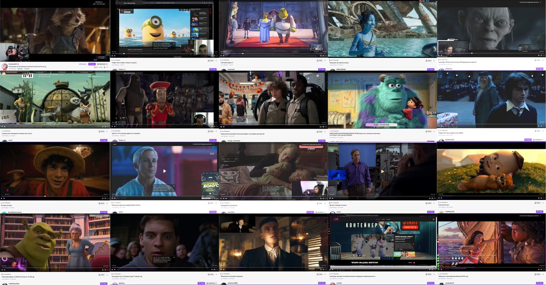Click play control under Spider-Man Peter Parker video
Viewport: 546px width, 285px height.
point(112,270)
